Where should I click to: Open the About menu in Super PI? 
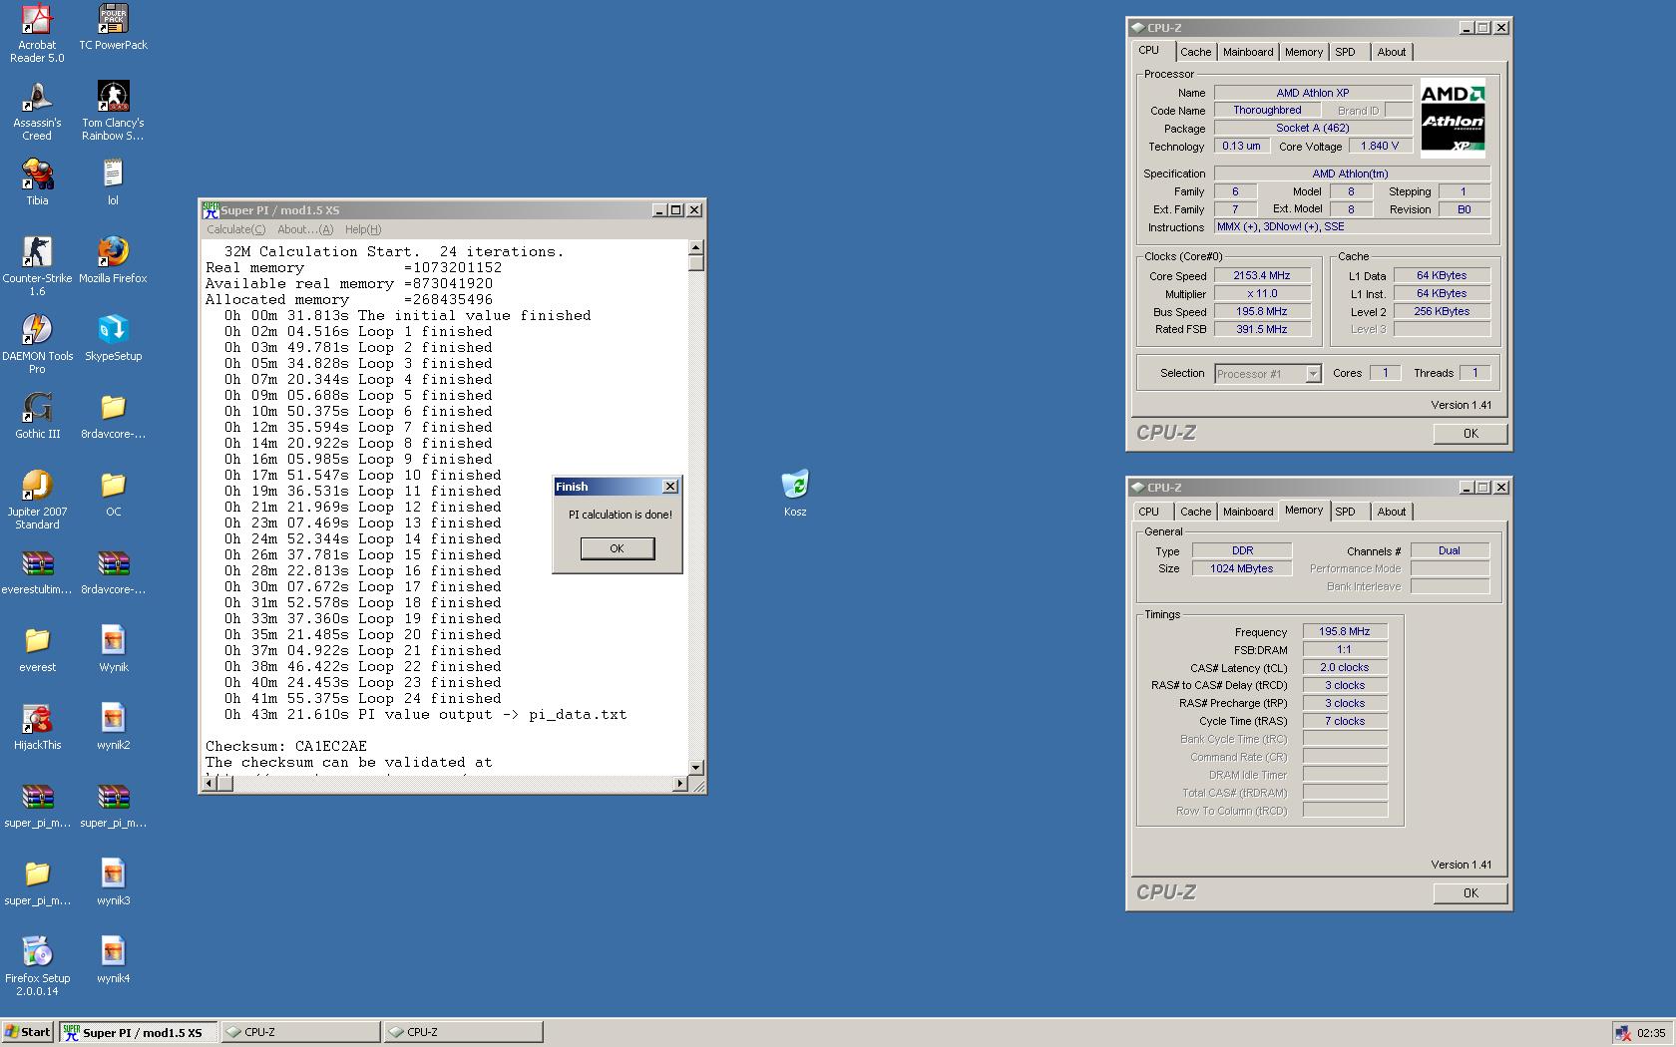click(x=305, y=229)
